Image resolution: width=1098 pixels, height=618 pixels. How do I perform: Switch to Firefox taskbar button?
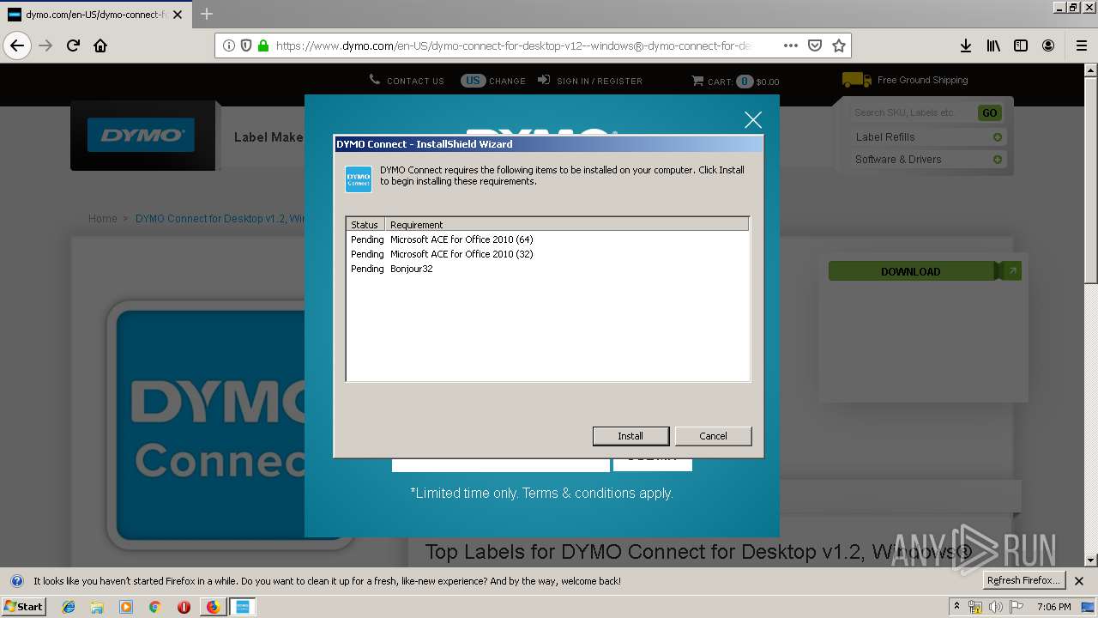(x=213, y=607)
